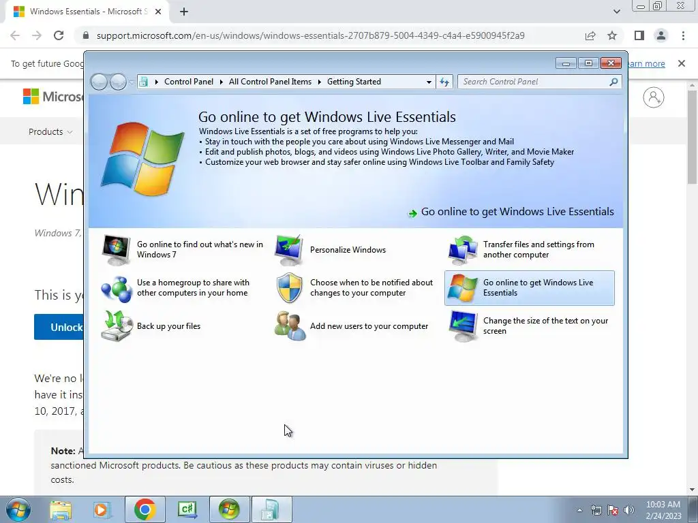Open the Chrome profile avatar
The width and height of the screenshot is (698, 523).
click(661, 35)
